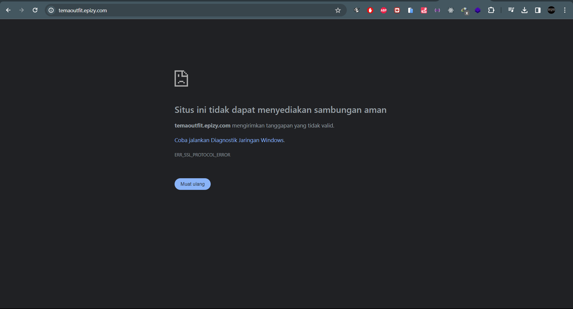The height and width of the screenshot is (309, 573).
Task: Click the purple broadcast signal extension
Action: coord(437,10)
